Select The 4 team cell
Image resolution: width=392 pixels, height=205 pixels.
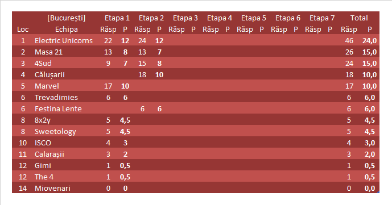click(44, 177)
